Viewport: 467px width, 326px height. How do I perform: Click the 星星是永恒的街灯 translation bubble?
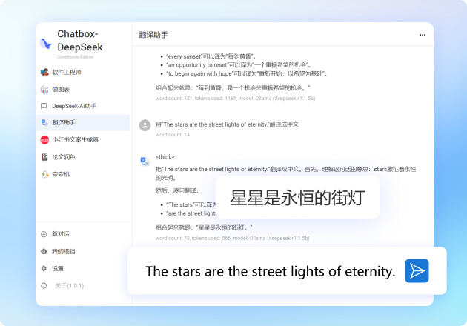pos(297,198)
